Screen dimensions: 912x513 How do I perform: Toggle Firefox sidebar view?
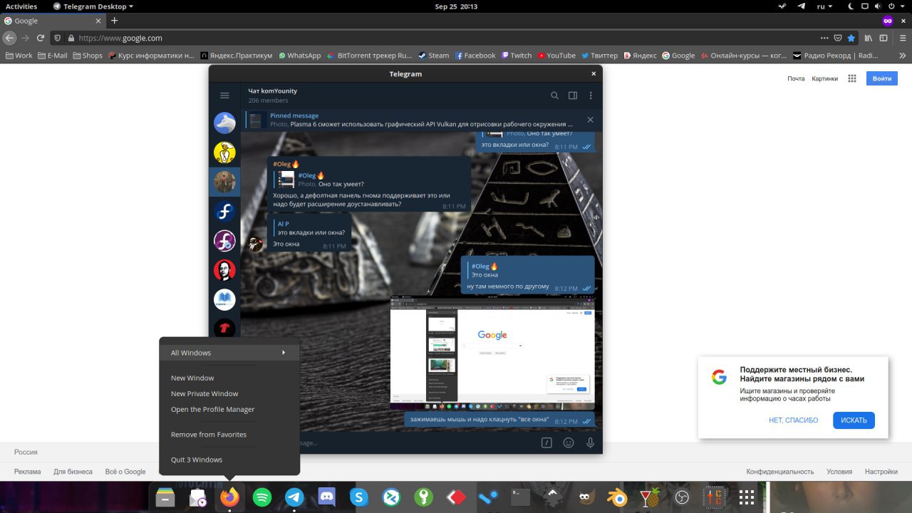[x=884, y=38]
